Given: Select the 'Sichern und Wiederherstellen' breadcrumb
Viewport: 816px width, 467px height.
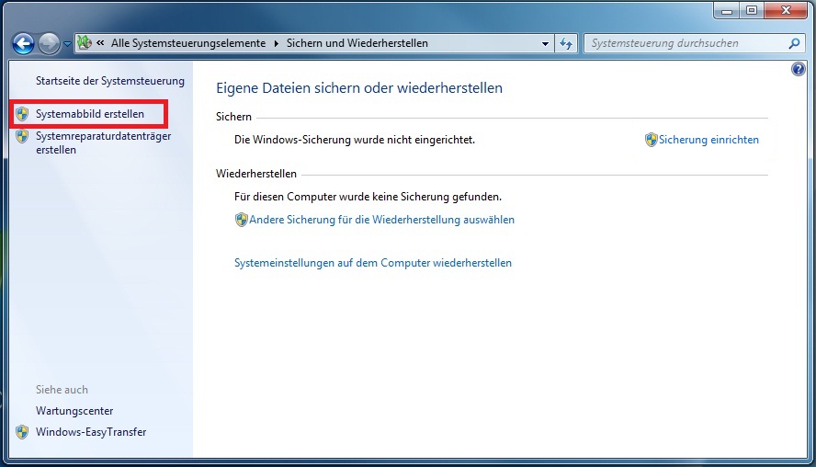Looking at the screenshot, I should [x=357, y=43].
